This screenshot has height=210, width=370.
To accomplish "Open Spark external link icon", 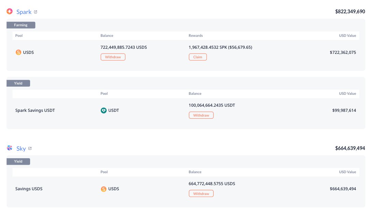I will [x=36, y=12].
